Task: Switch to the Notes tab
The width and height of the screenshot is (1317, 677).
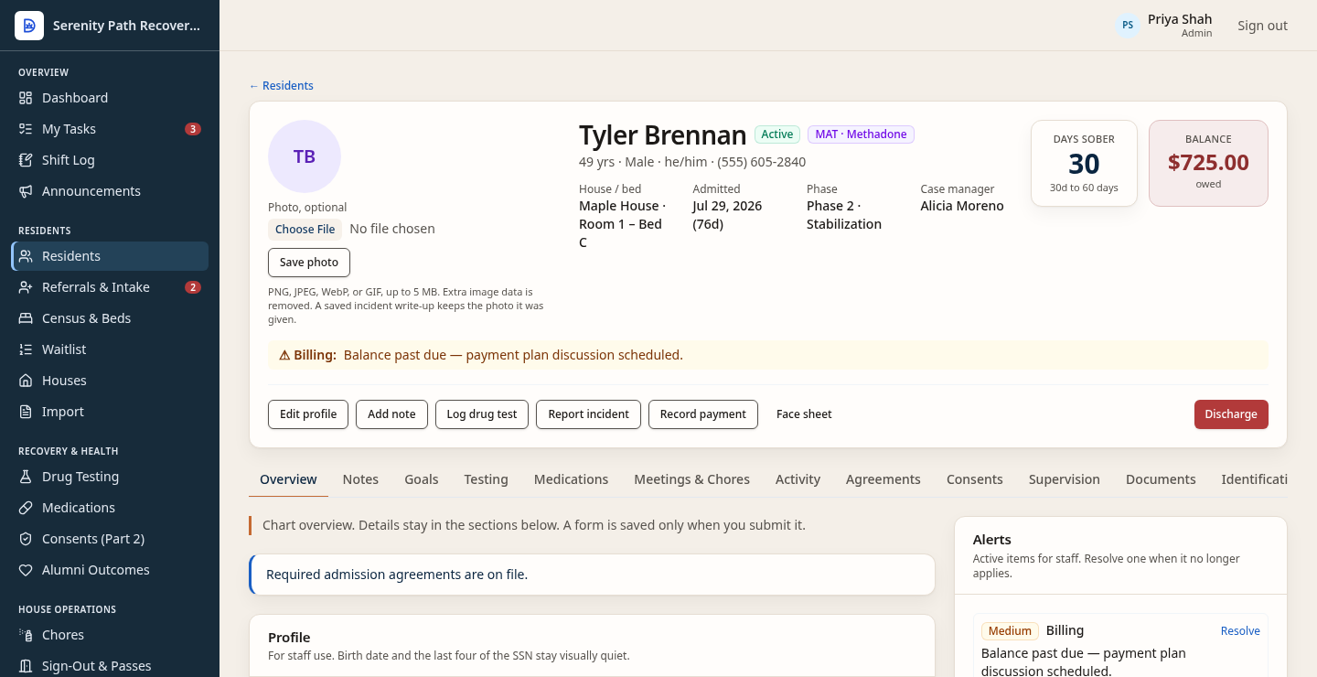Action: (x=360, y=479)
